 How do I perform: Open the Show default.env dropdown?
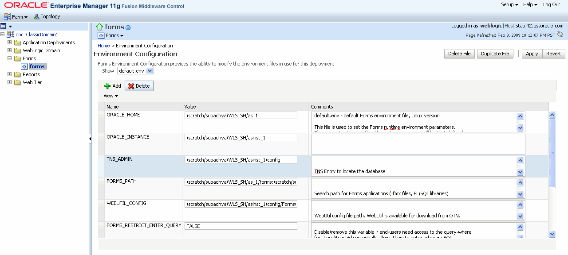(x=135, y=70)
